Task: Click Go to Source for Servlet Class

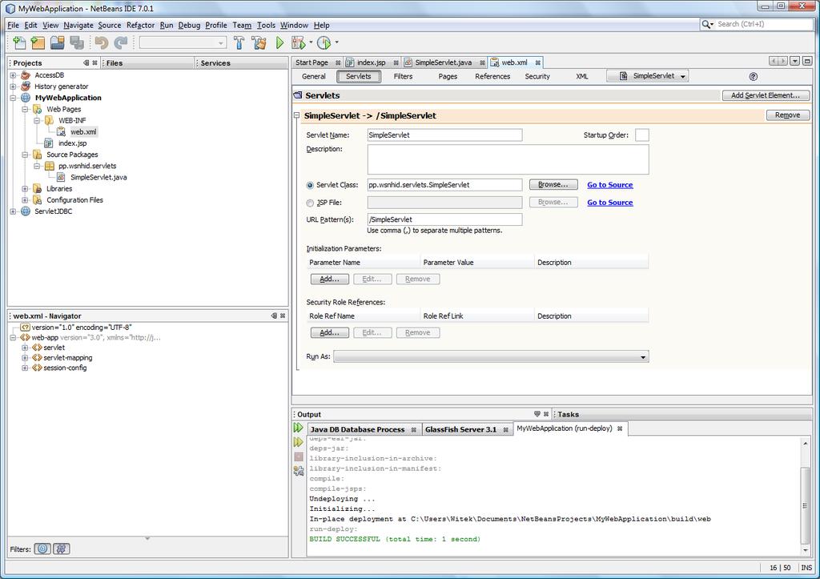Action: point(609,185)
